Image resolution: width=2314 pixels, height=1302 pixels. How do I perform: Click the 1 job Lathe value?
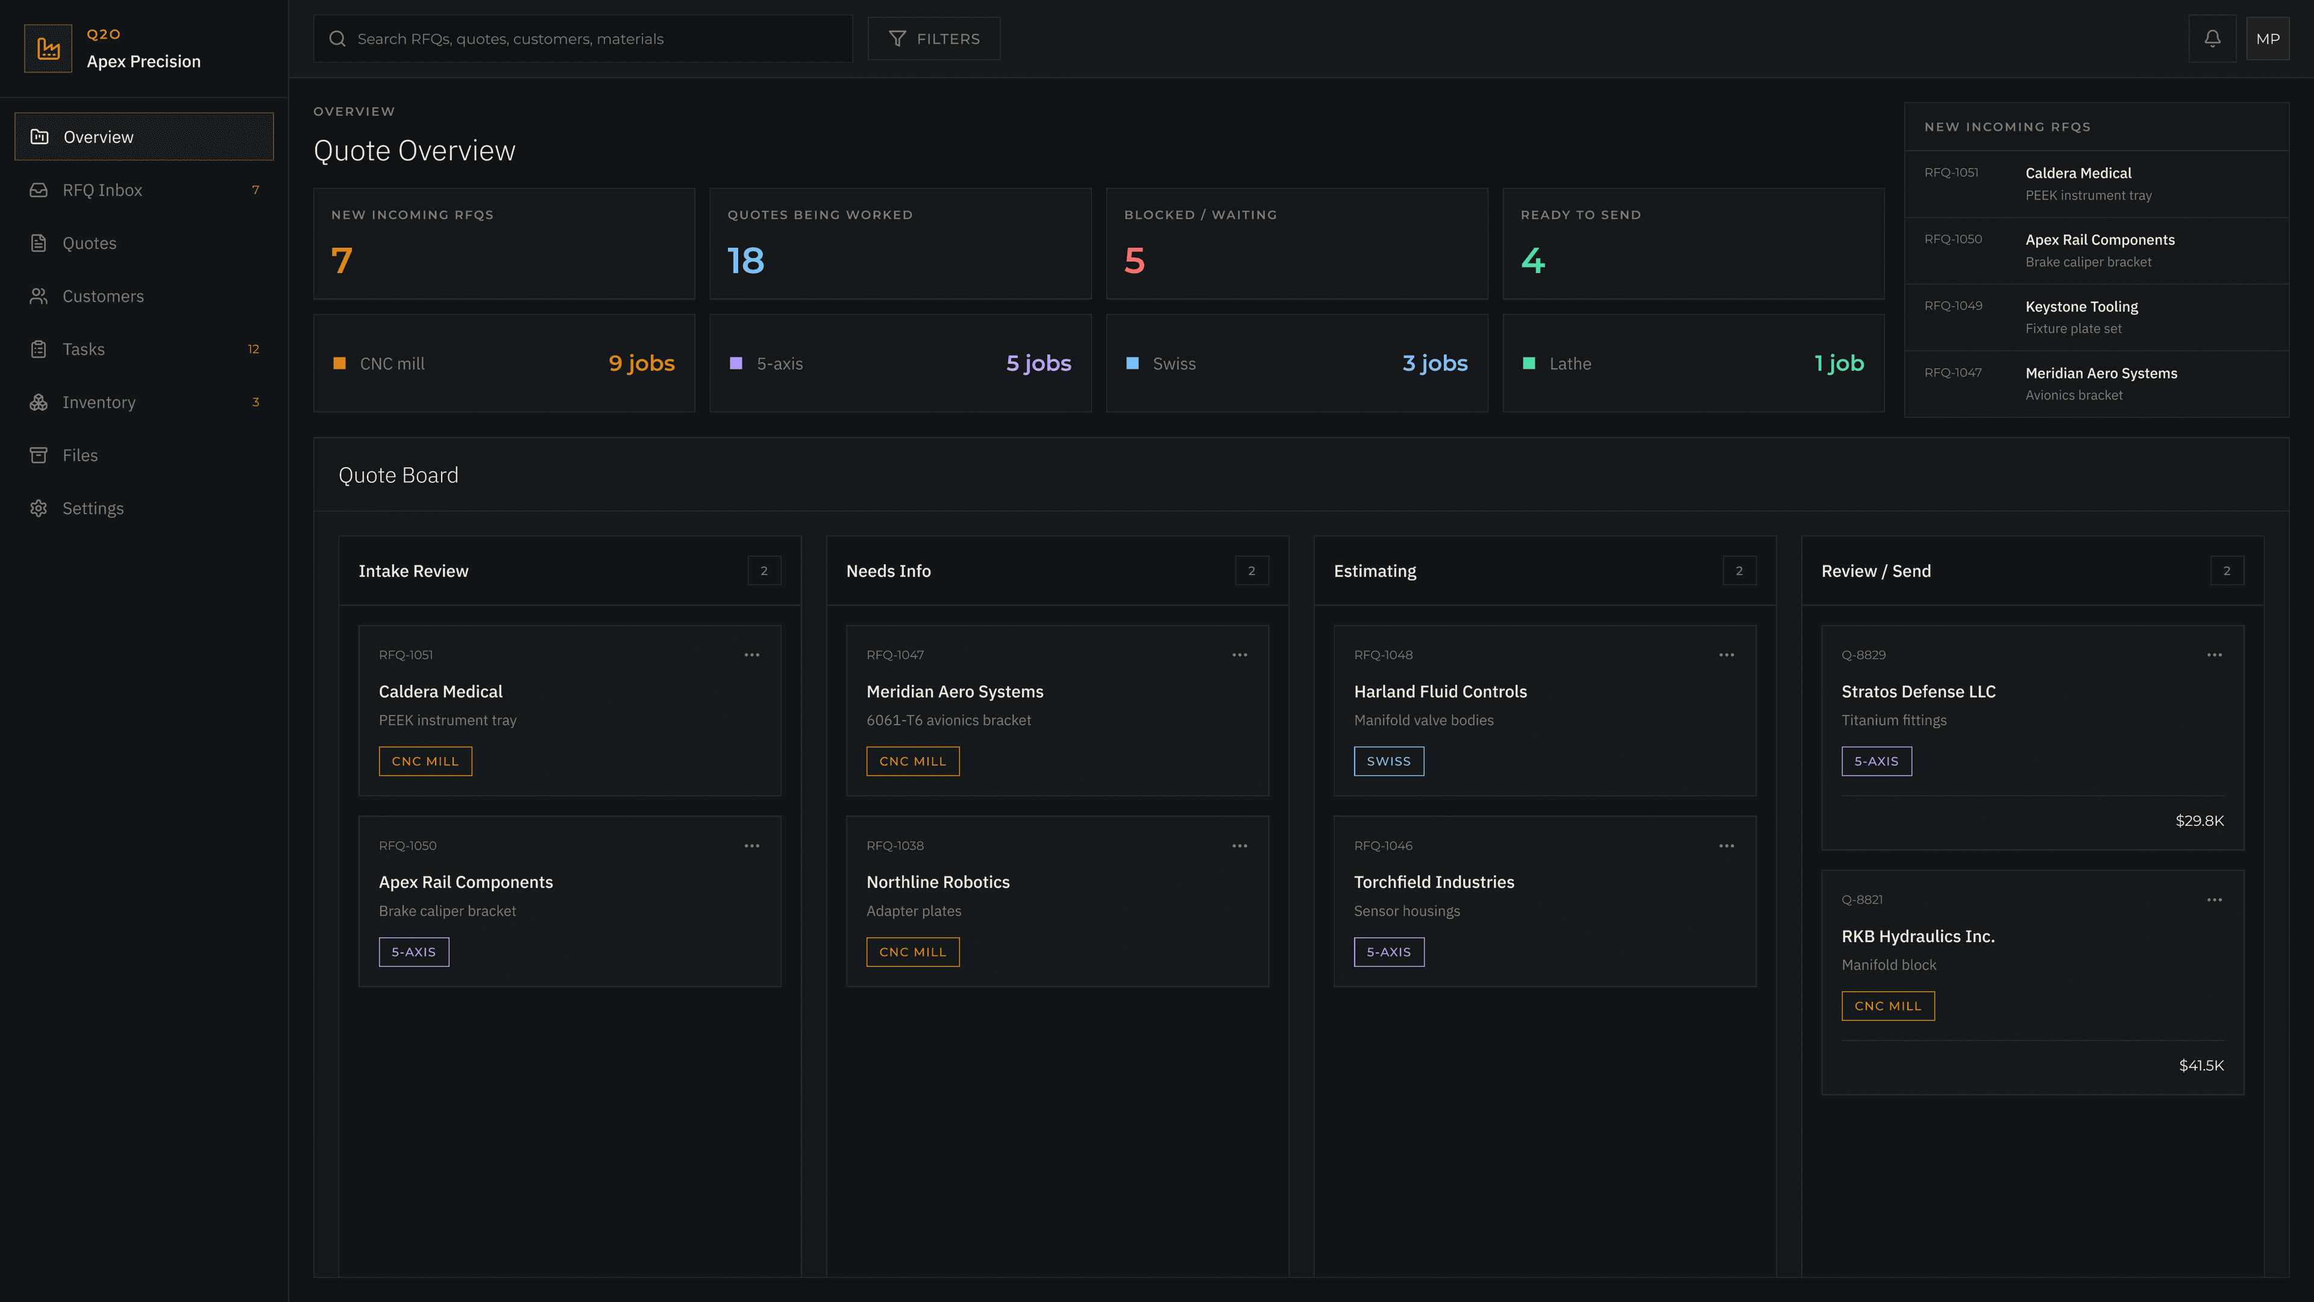pyautogui.click(x=1839, y=363)
